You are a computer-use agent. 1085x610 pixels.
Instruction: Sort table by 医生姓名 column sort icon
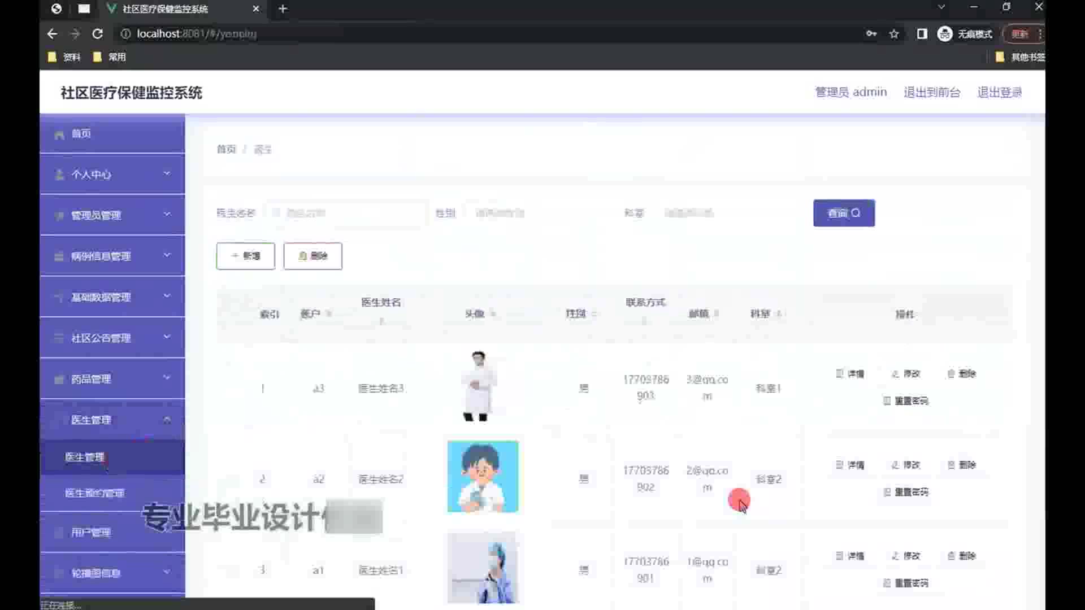point(381,321)
